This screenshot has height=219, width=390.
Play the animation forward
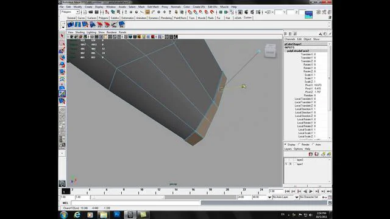coord(311,191)
